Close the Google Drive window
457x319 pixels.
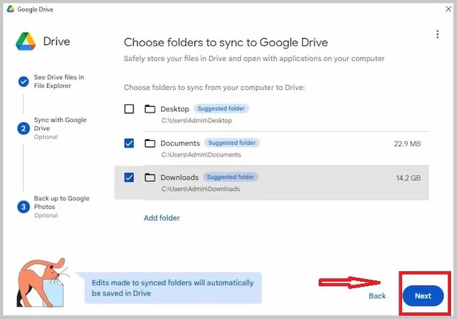tap(448, 9)
